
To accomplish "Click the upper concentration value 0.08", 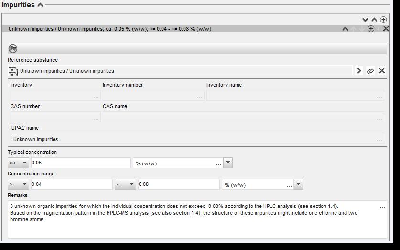I will click(179, 184).
